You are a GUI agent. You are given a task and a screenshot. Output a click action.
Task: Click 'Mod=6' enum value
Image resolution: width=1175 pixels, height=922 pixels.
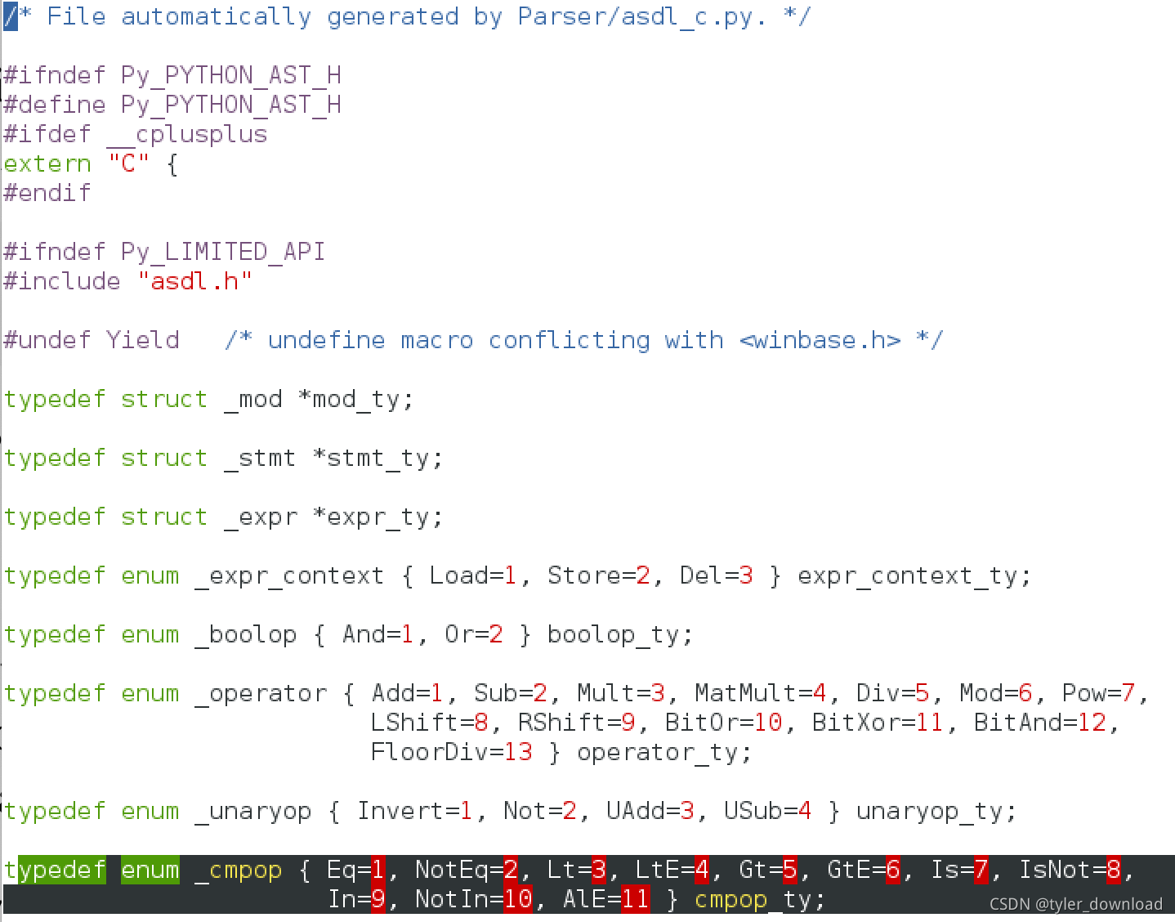995,694
